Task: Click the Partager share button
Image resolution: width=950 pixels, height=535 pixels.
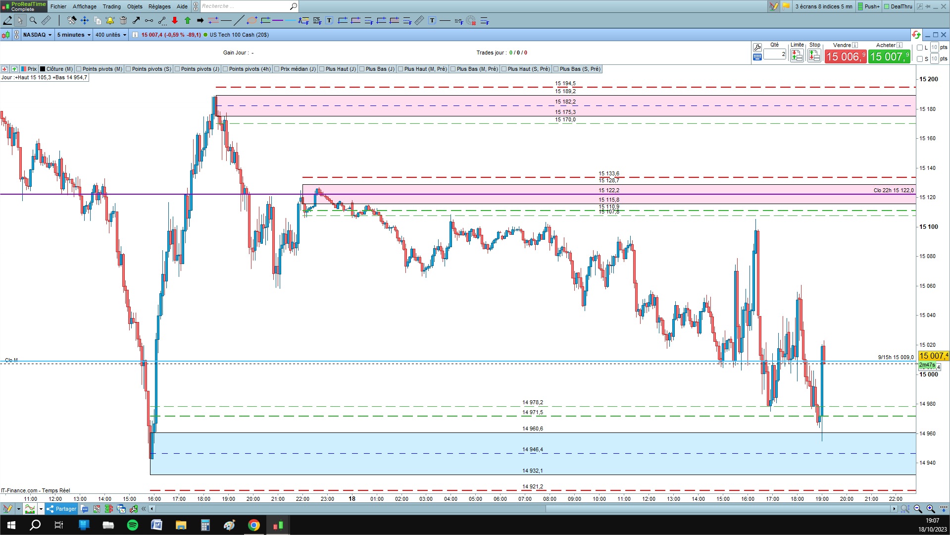Action: (x=61, y=509)
